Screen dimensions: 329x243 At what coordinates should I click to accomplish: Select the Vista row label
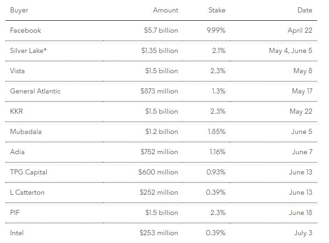pyautogui.click(x=17, y=71)
